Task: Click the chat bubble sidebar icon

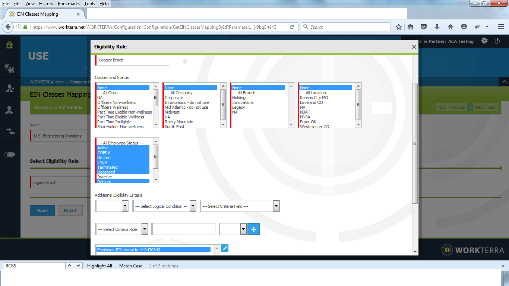Action: tap(10, 155)
